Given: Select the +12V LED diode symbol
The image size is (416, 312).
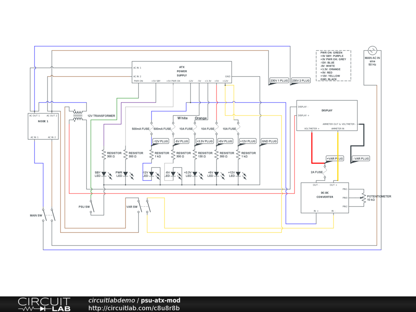Looking at the screenshot, I should click(x=238, y=174).
